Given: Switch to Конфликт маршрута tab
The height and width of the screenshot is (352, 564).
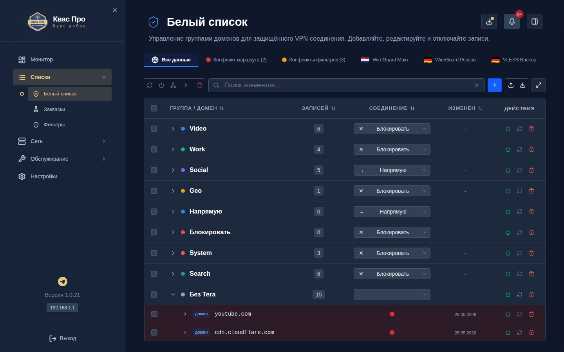Looking at the screenshot, I should (x=236, y=60).
